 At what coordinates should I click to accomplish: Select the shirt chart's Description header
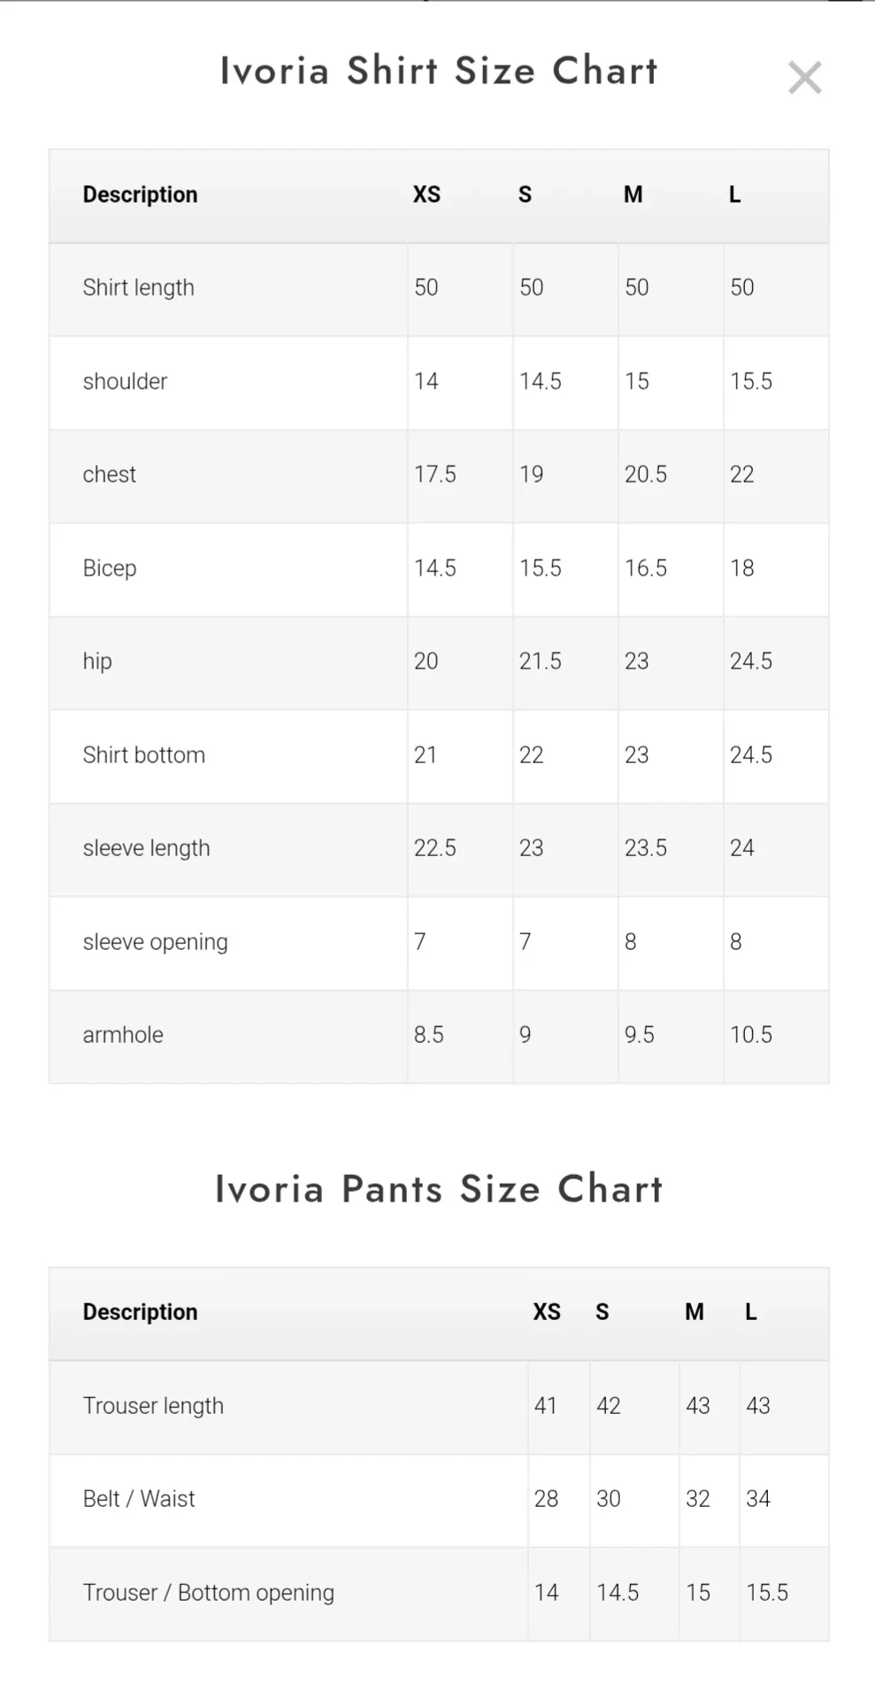[140, 195]
